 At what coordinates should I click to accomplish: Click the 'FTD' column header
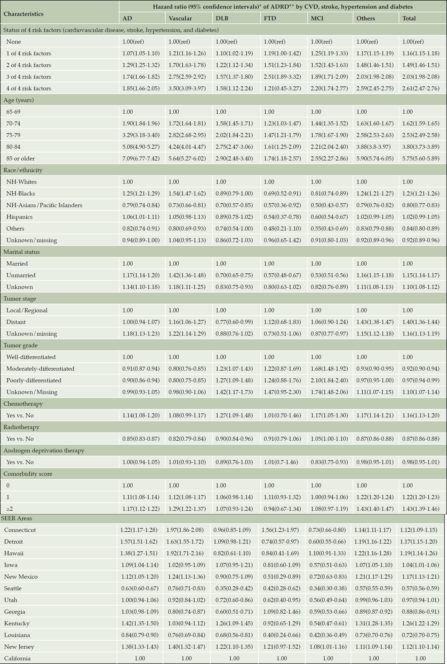click(270, 18)
